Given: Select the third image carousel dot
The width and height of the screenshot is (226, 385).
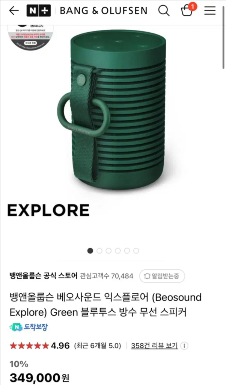Looking at the screenshot, I should [108, 251].
